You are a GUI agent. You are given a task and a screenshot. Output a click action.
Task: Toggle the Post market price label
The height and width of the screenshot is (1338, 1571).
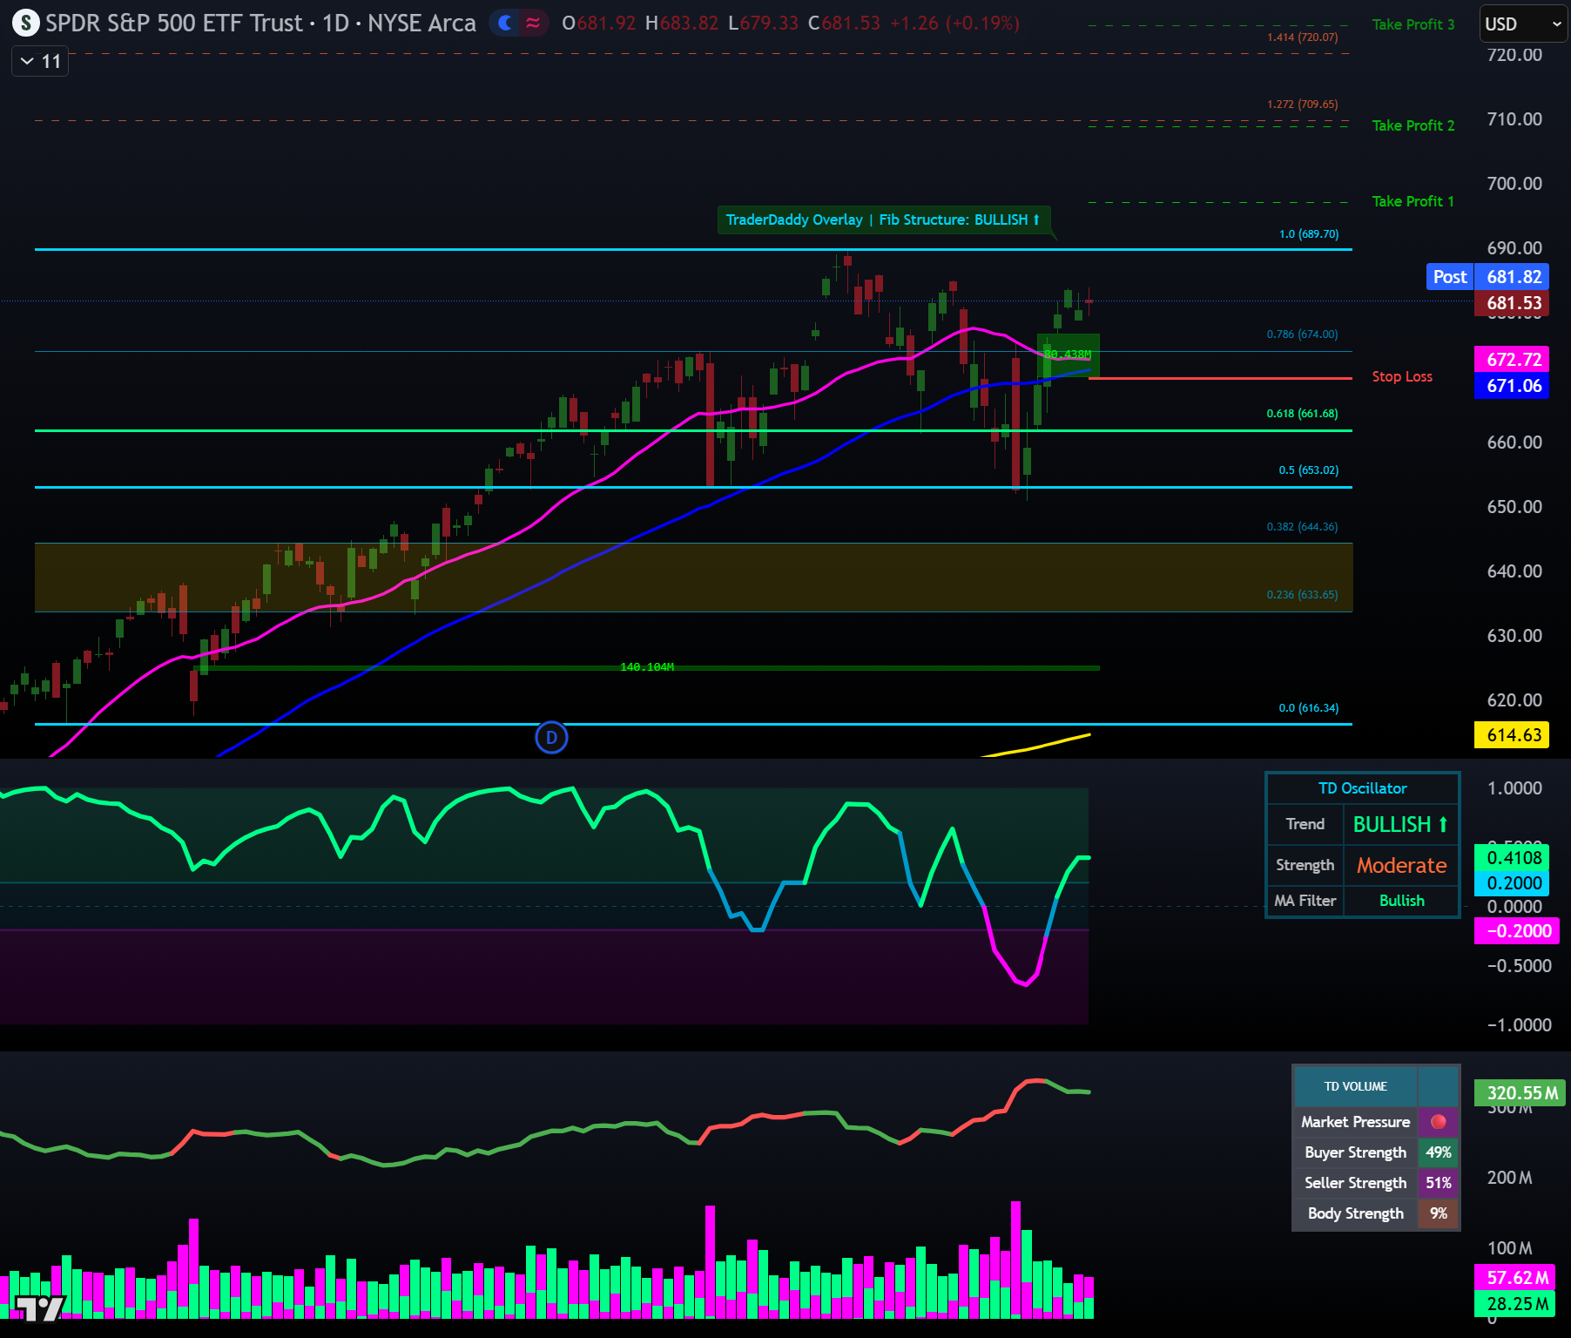click(1448, 276)
